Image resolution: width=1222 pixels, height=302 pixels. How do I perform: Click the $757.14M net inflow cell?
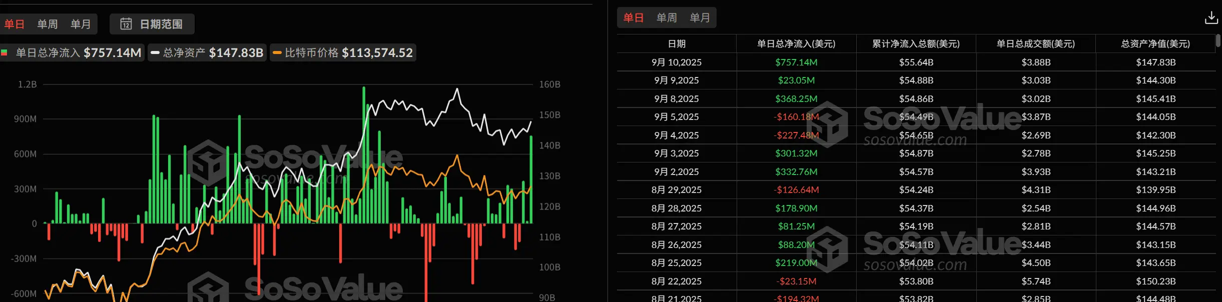[796, 62]
